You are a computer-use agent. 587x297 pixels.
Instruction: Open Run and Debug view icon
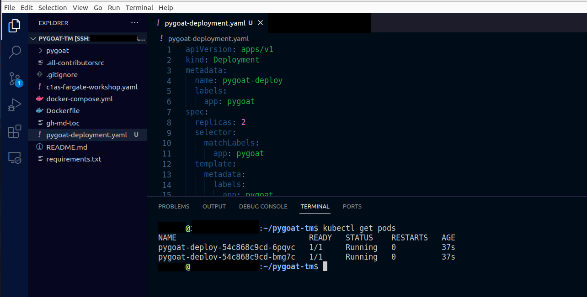15,105
